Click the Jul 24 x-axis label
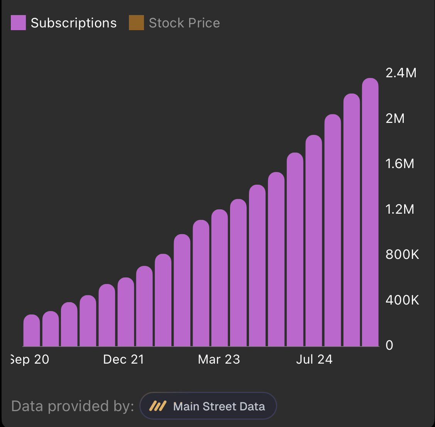This screenshot has height=427, width=435. coord(314,359)
